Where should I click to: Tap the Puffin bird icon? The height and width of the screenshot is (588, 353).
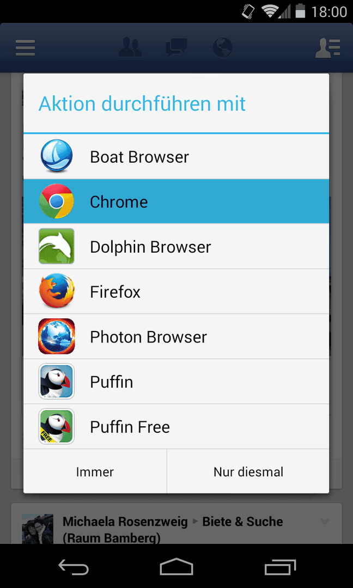[56, 381]
